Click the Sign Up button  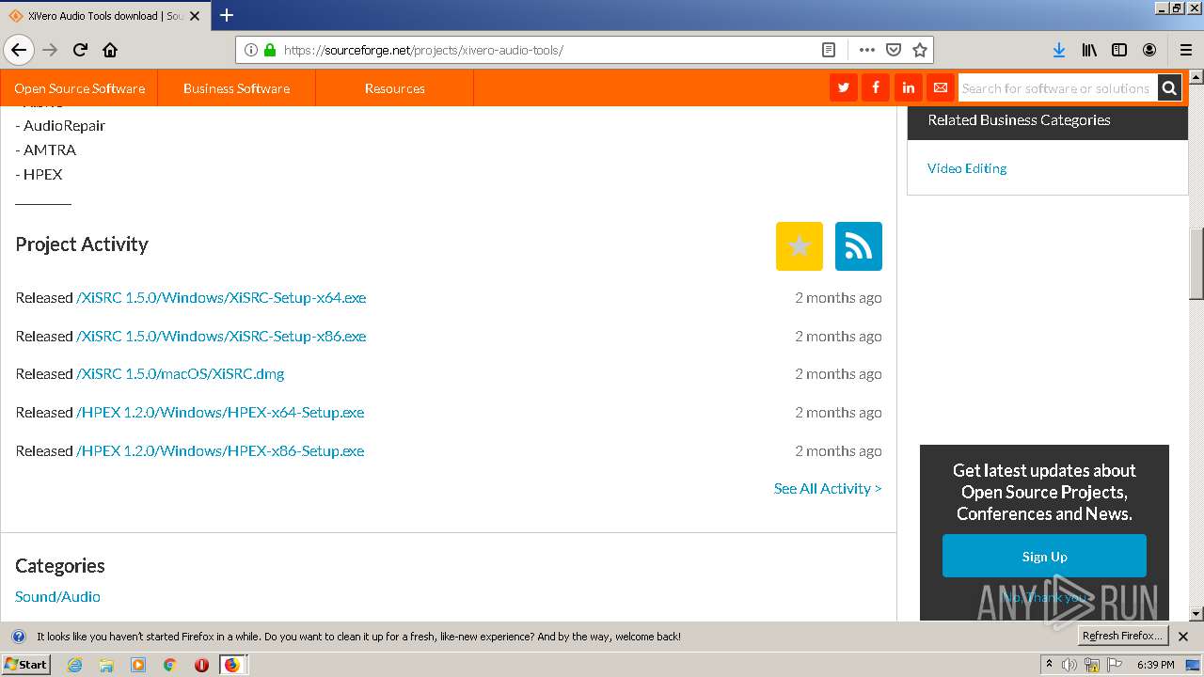pyautogui.click(x=1044, y=556)
